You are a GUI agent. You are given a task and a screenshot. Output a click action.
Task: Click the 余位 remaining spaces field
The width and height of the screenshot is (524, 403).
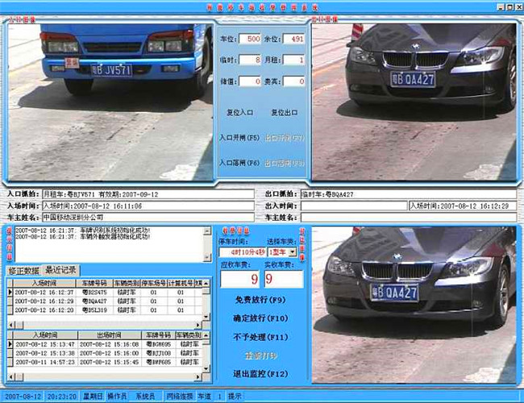tap(293, 39)
